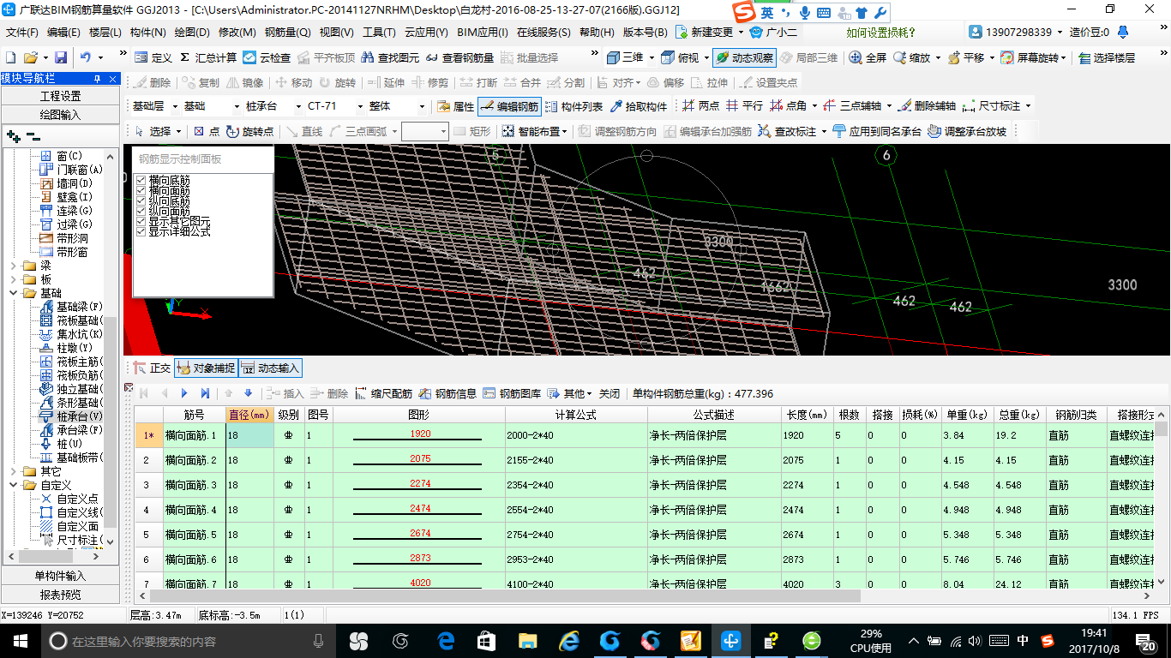
Task: Choose 点 point drawing tool
Action: 207,131
